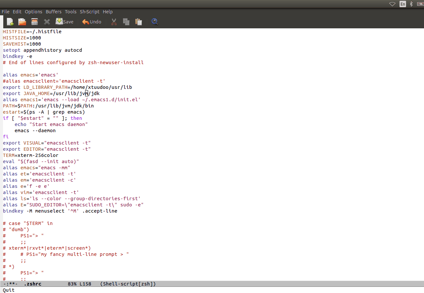The image size is (424, 293).
Task: Open the Edit menu
Action: pyautogui.click(x=17, y=12)
